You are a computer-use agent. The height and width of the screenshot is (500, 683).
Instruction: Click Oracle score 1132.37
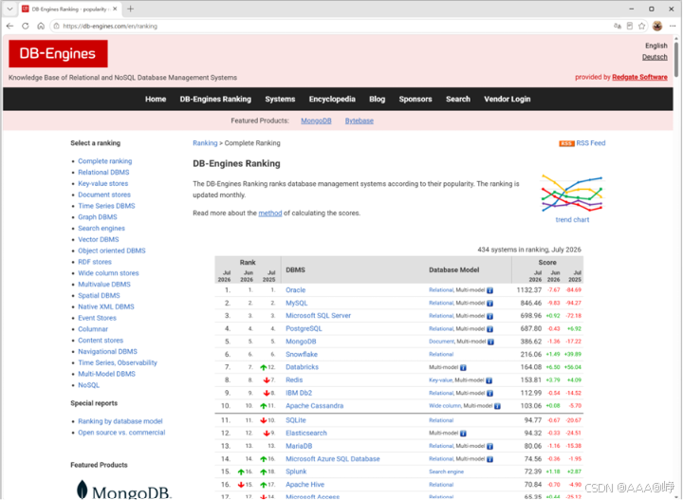tap(529, 290)
